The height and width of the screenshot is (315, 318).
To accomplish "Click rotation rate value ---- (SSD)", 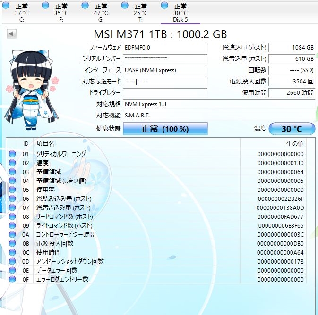I will click(x=292, y=70).
